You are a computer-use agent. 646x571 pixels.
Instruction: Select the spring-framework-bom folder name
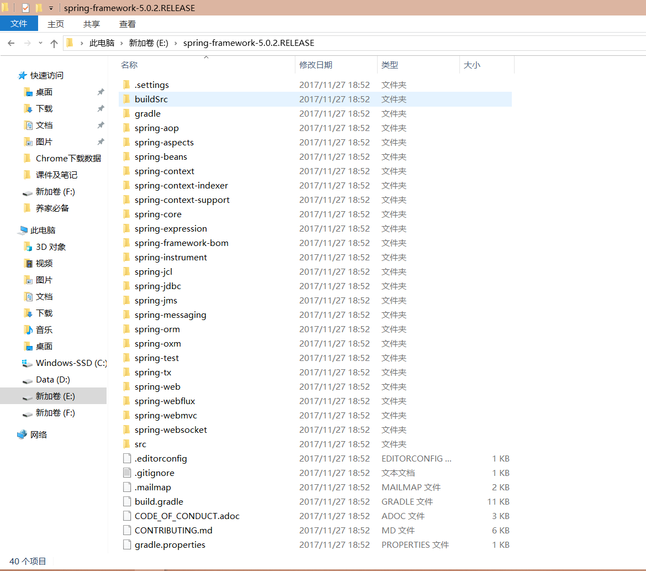[181, 243]
